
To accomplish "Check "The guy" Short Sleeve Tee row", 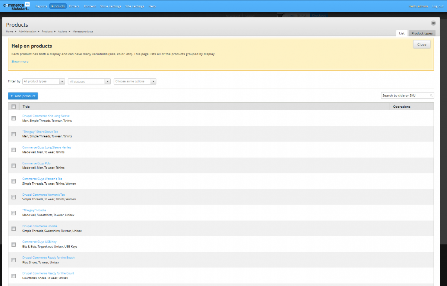I will pos(14,134).
